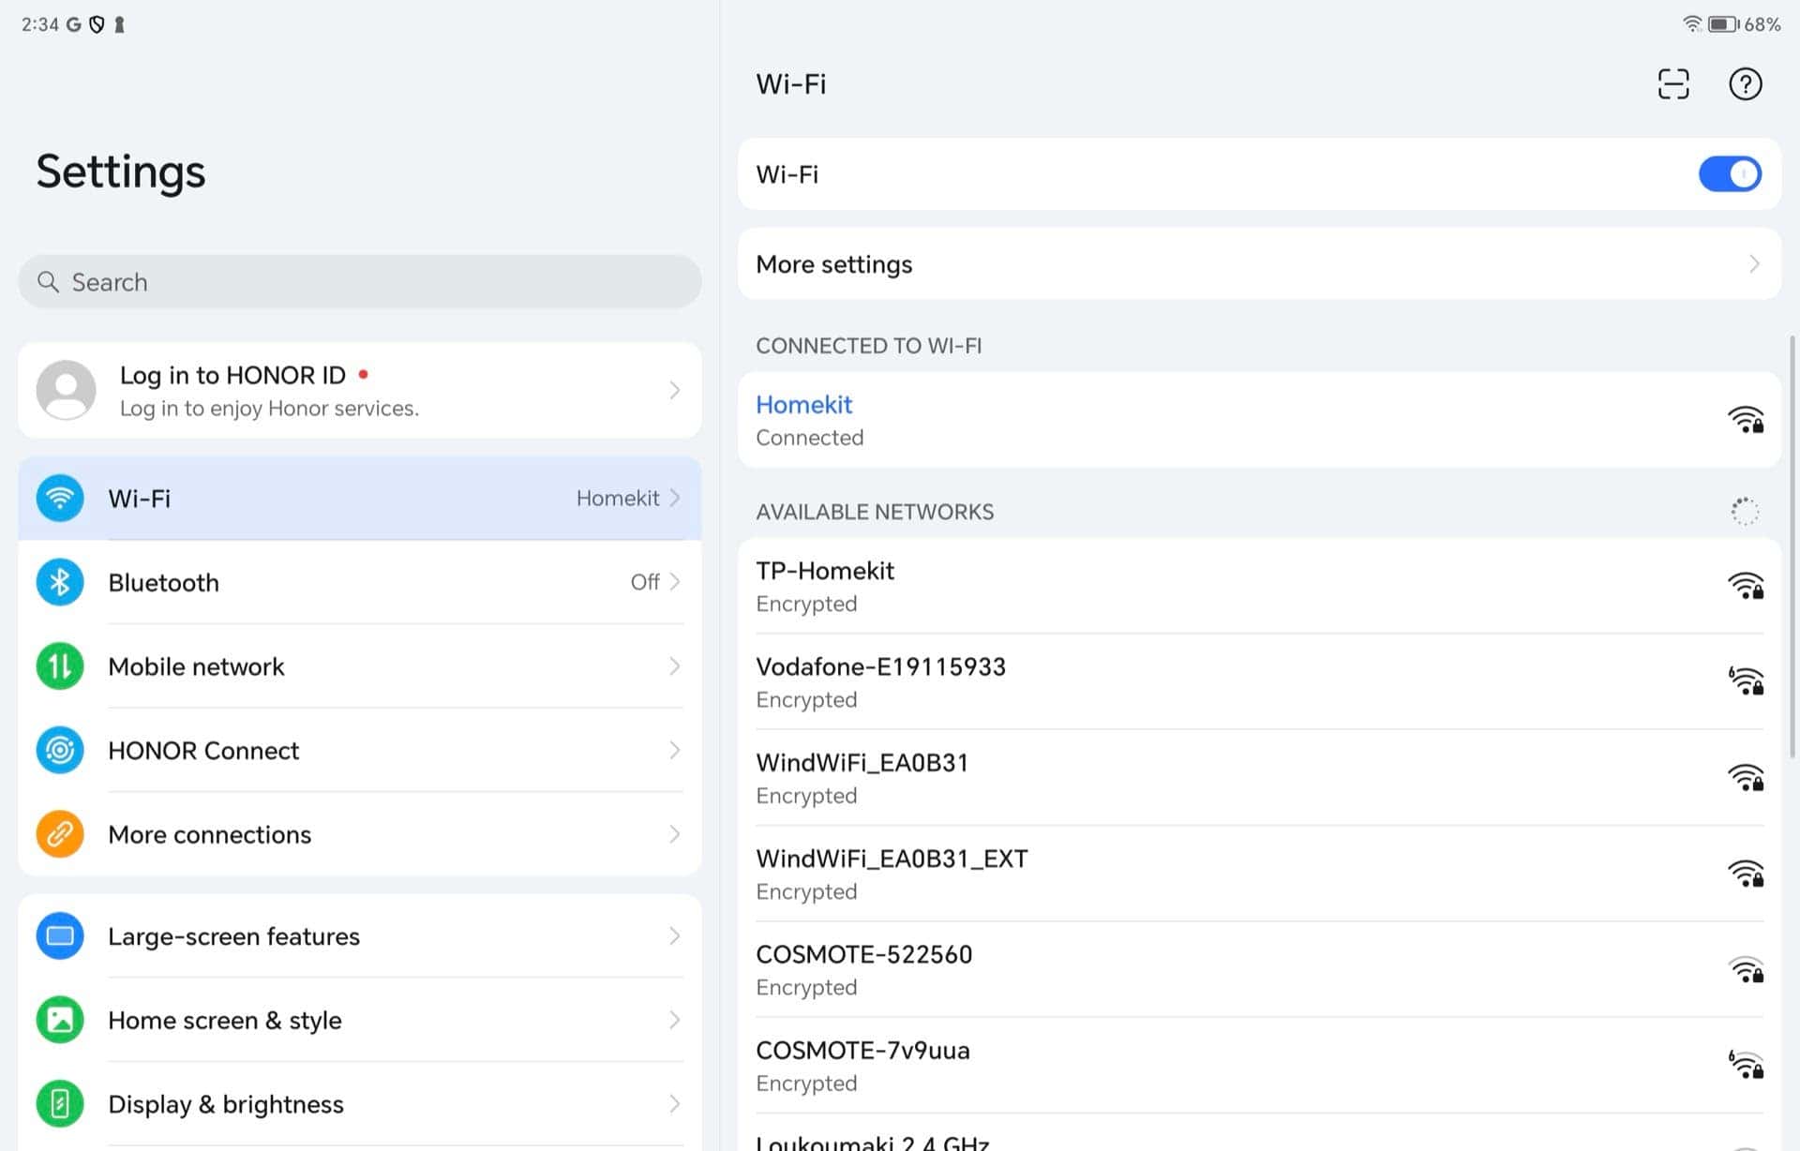This screenshot has width=1800, height=1151.
Task: Open the Wi-Fi settings menu item
Action: point(360,499)
